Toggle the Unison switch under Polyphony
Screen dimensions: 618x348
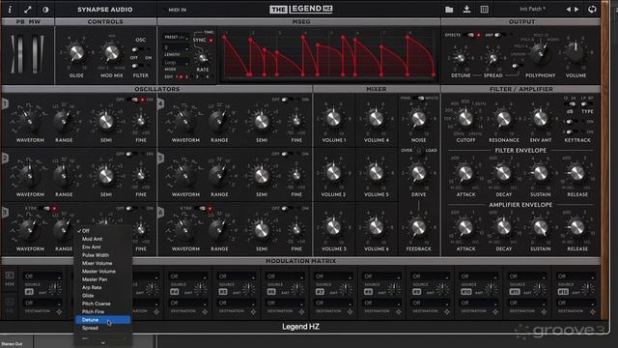tap(517, 66)
